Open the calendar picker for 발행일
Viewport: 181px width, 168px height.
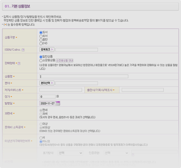click(58, 103)
